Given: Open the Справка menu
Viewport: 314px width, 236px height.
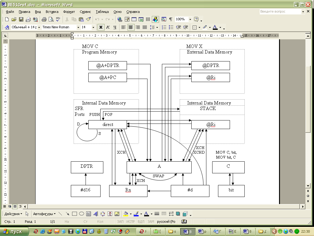Looking at the screenshot, I should pyautogui.click(x=133, y=12).
